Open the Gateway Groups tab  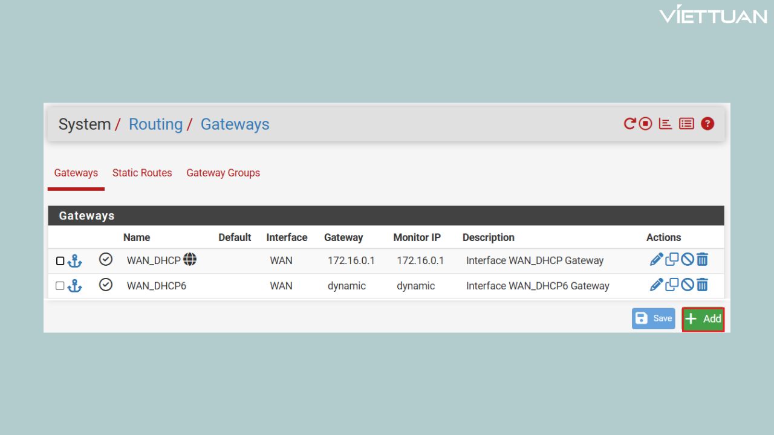click(x=223, y=173)
